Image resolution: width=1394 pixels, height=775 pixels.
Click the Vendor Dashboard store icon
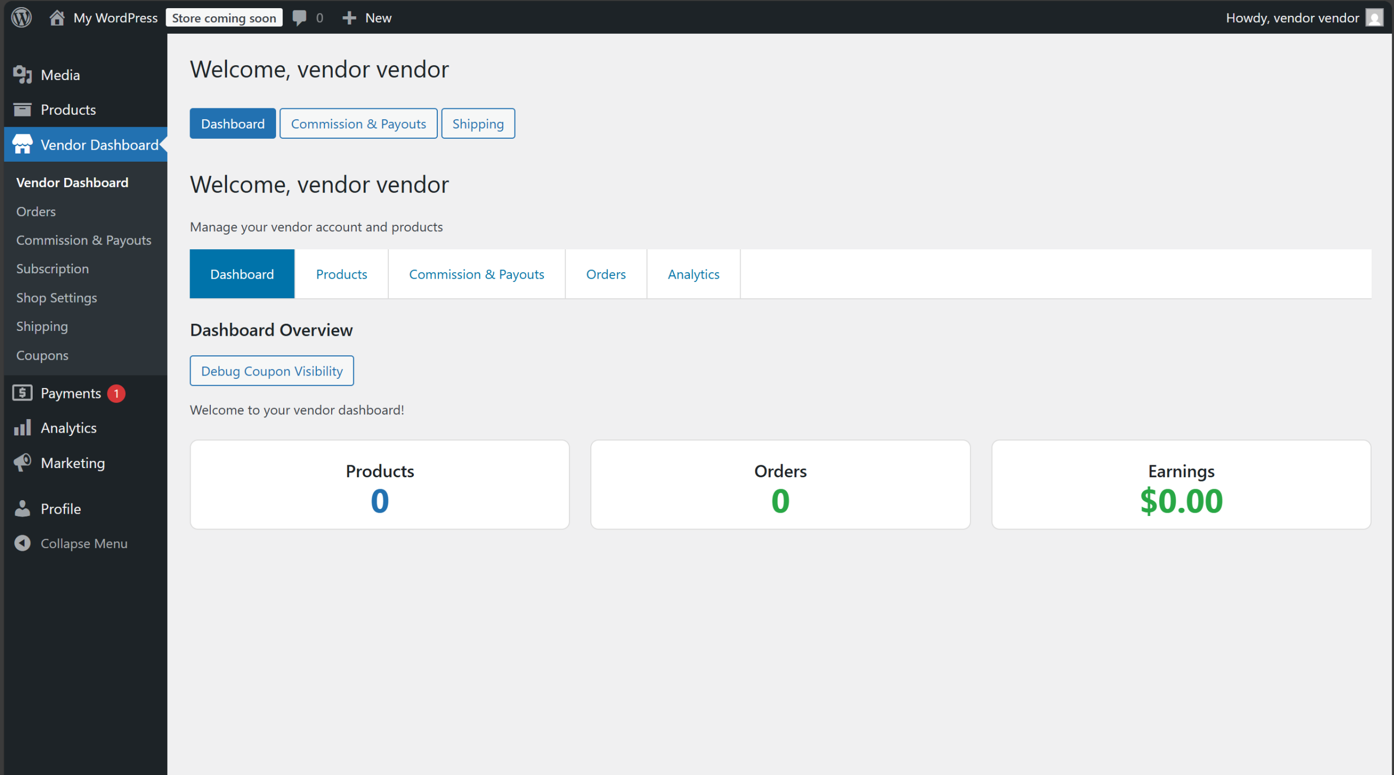tap(22, 144)
